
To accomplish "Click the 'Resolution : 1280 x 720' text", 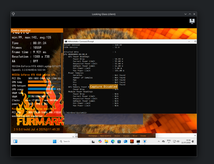I will (x=31, y=57).
